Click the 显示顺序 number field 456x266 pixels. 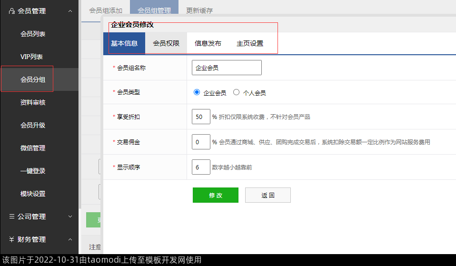click(x=201, y=167)
